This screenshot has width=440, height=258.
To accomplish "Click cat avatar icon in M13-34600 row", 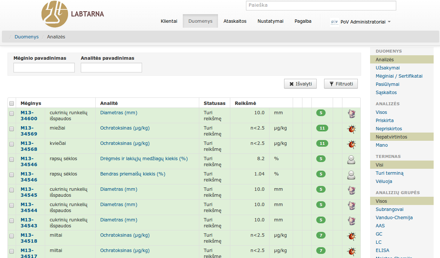I will [351, 114].
